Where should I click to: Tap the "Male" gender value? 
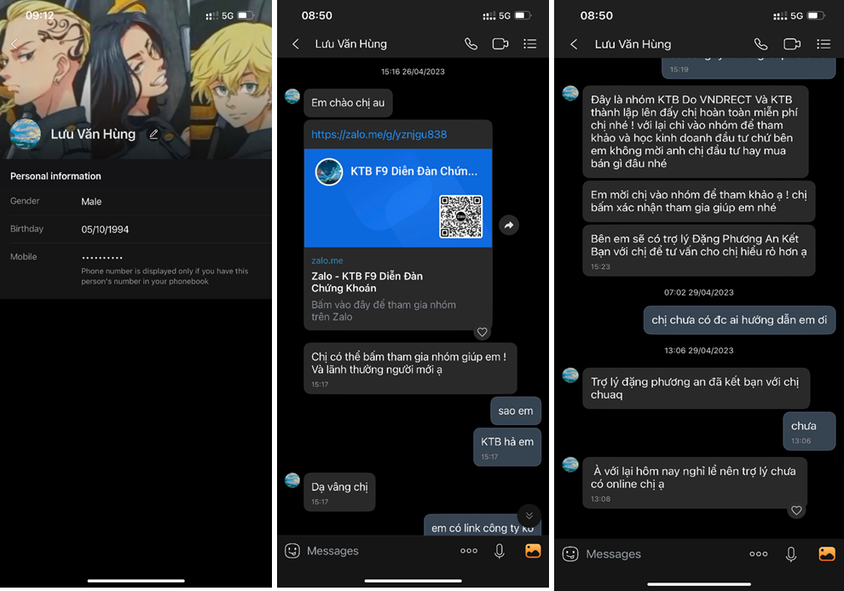(x=91, y=202)
